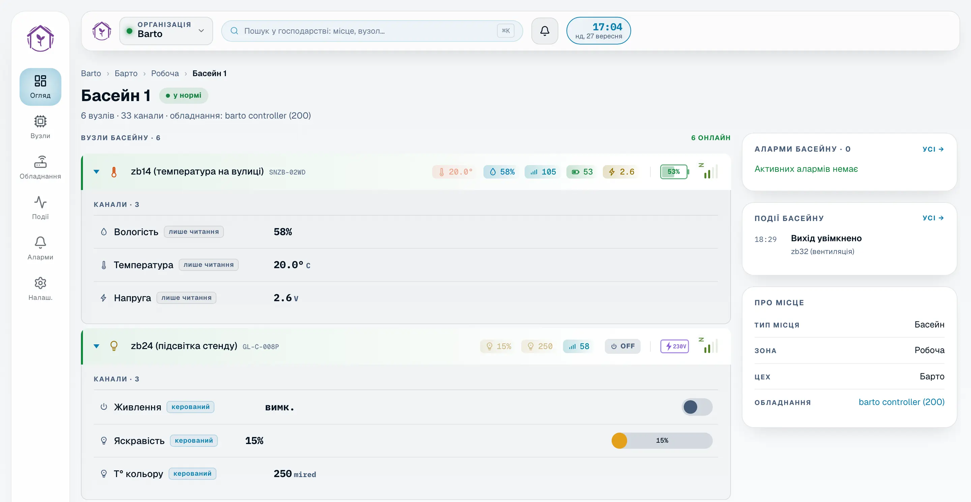Go to Барто breadcrumb
This screenshot has height=502, width=971.
pyautogui.click(x=126, y=73)
